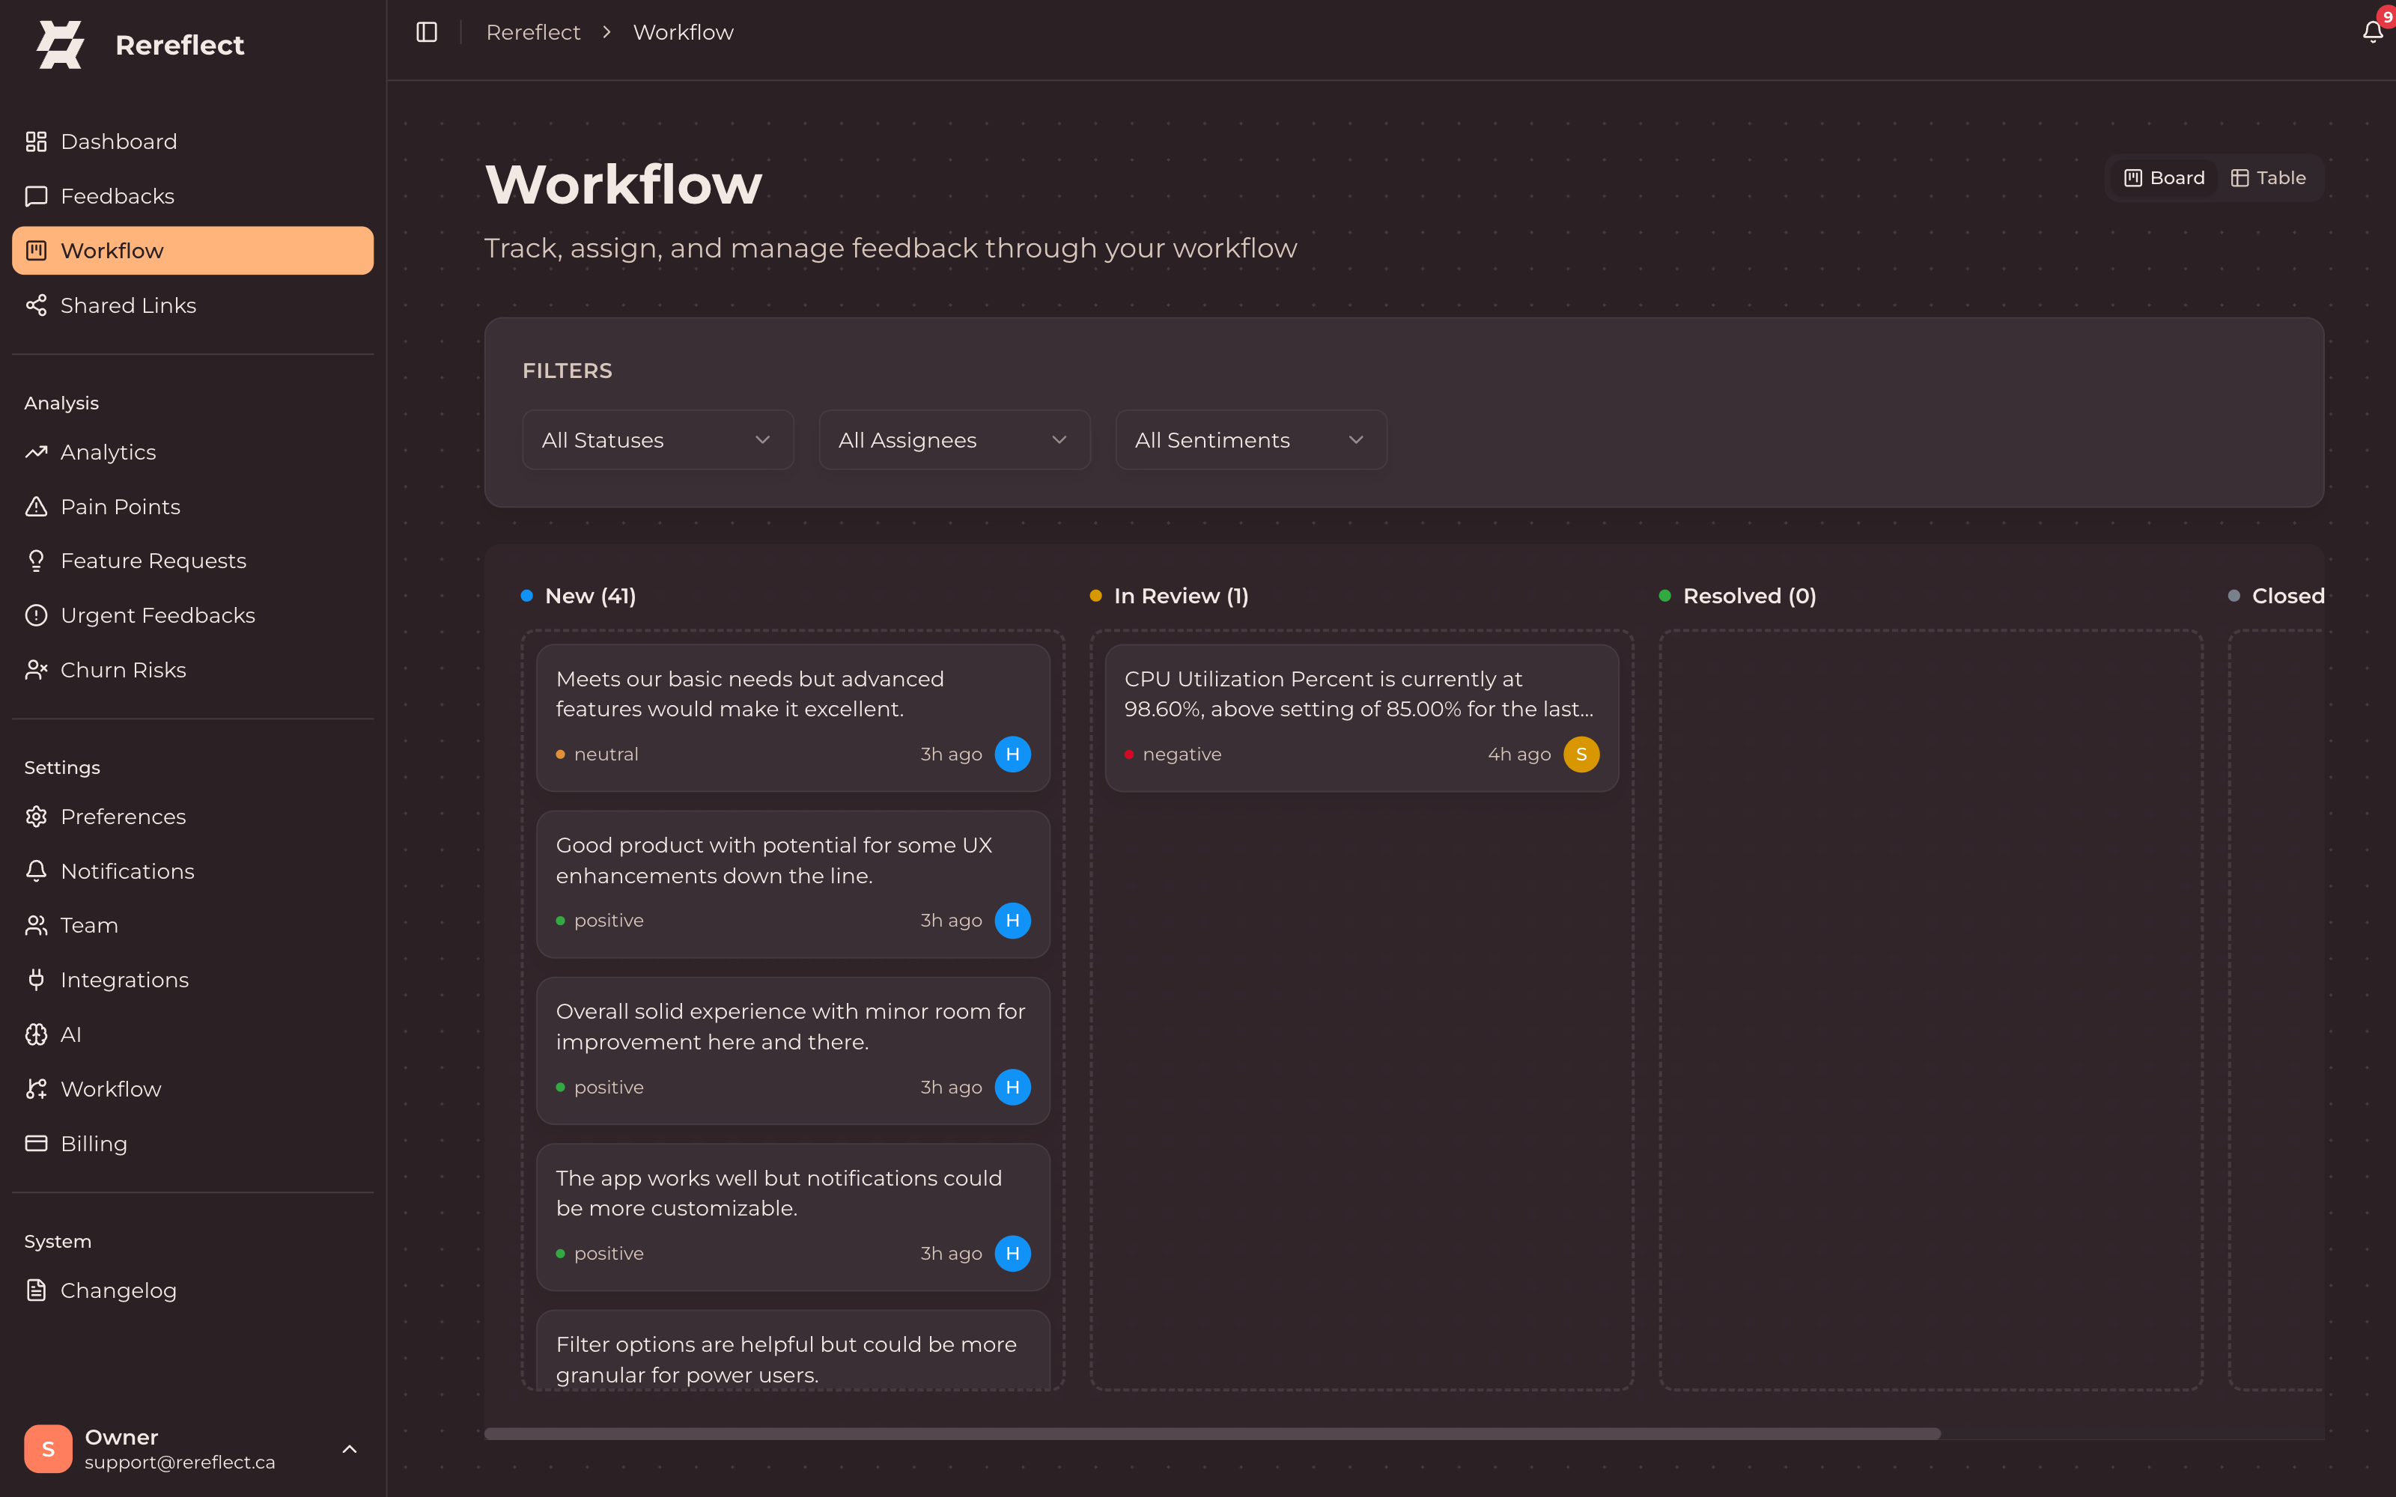This screenshot has height=1497, width=2396.
Task: Switch to Board view
Action: tap(2165, 178)
